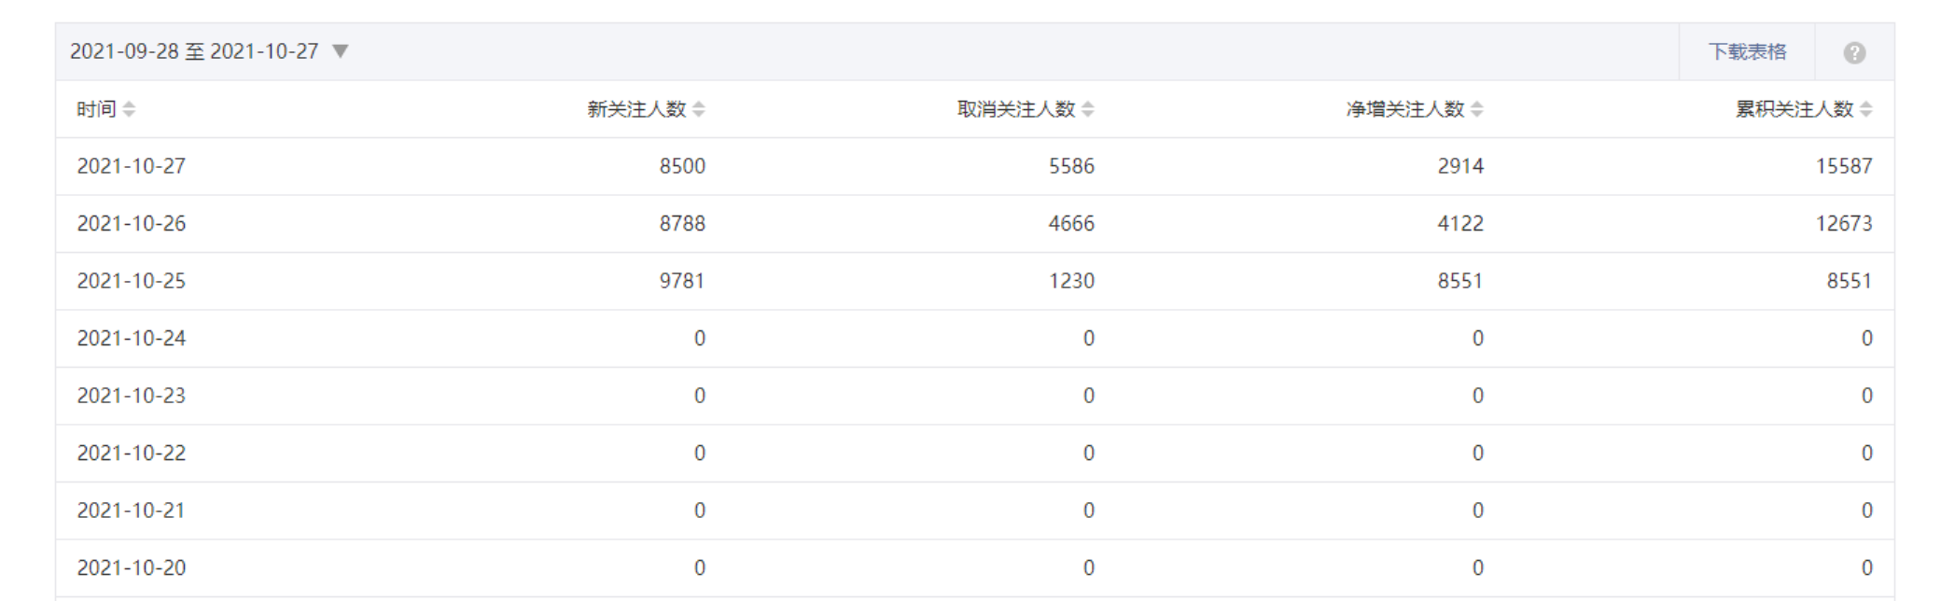Open the question mark help icon
This screenshot has width=1941, height=601.
(1854, 53)
